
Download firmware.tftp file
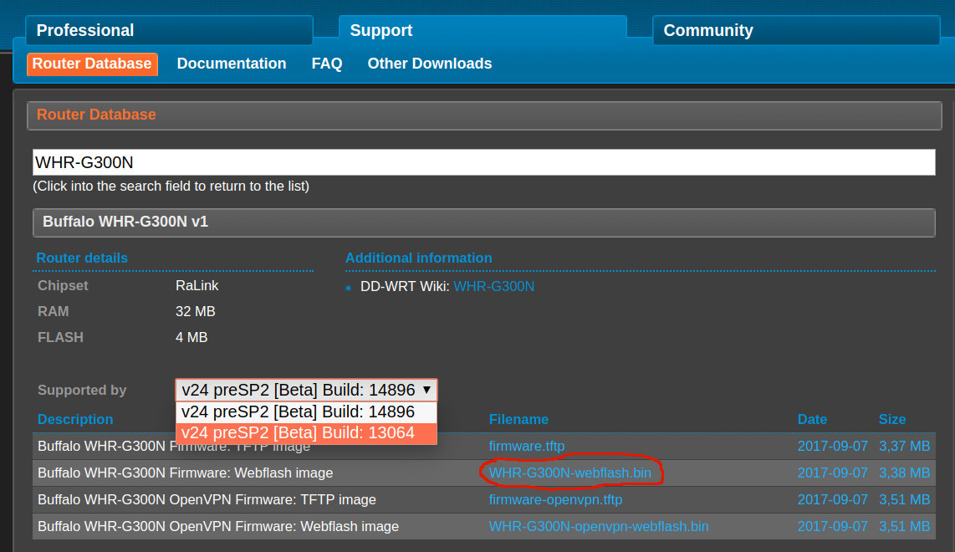(x=527, y=446)
